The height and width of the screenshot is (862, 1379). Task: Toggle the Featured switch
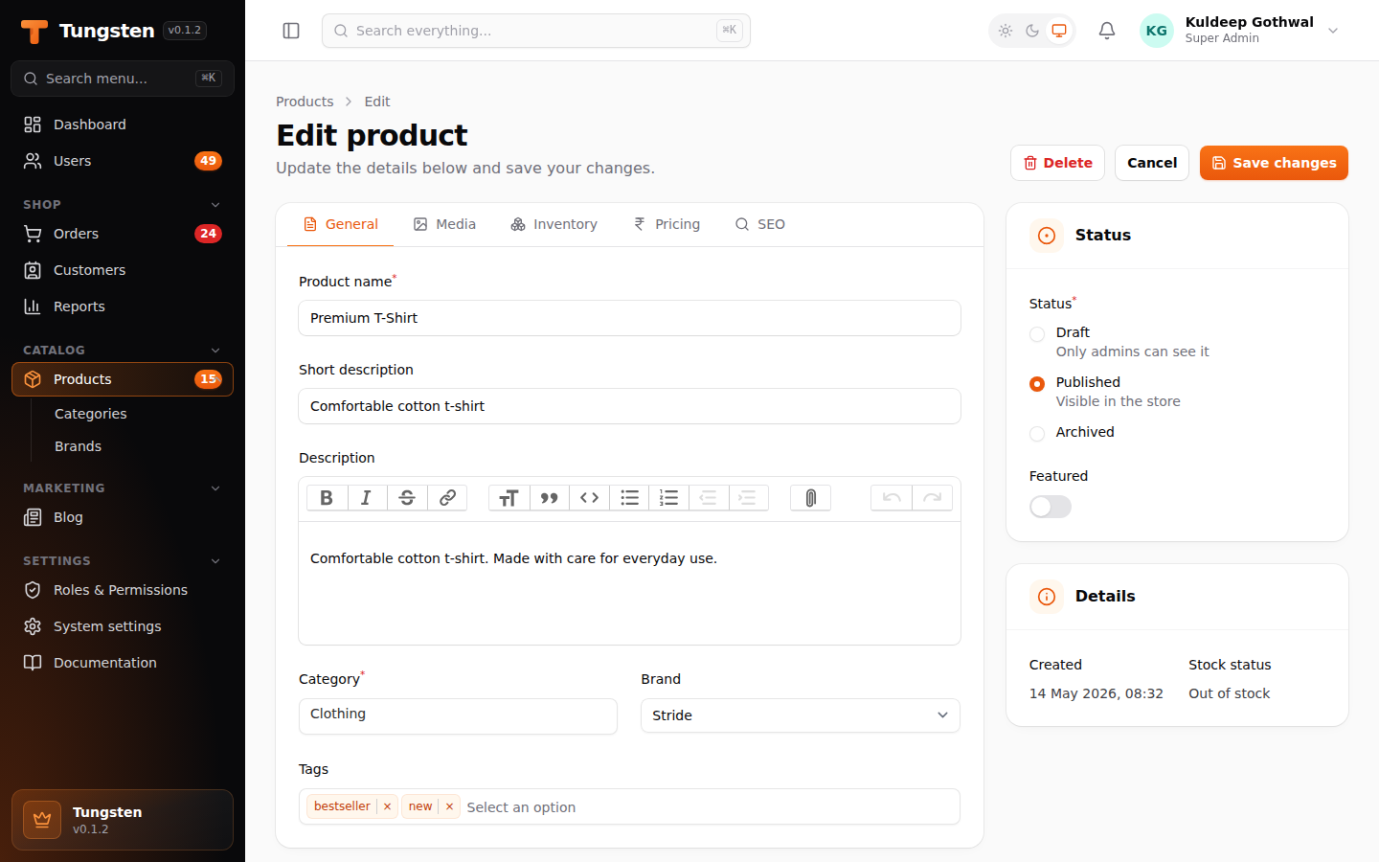pyautogui.click(x=1051, y=507)
